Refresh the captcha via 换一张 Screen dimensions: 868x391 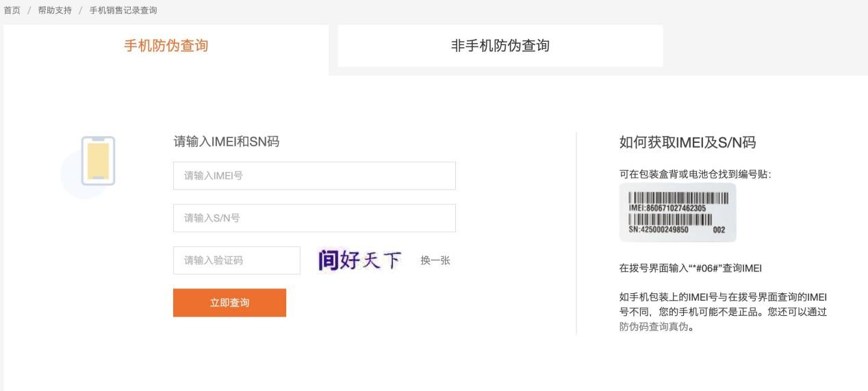click(435, 260)
